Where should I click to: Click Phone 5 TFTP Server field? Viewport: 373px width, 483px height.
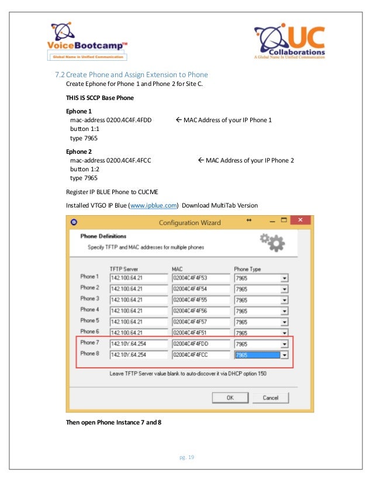(x=139, y=322)
